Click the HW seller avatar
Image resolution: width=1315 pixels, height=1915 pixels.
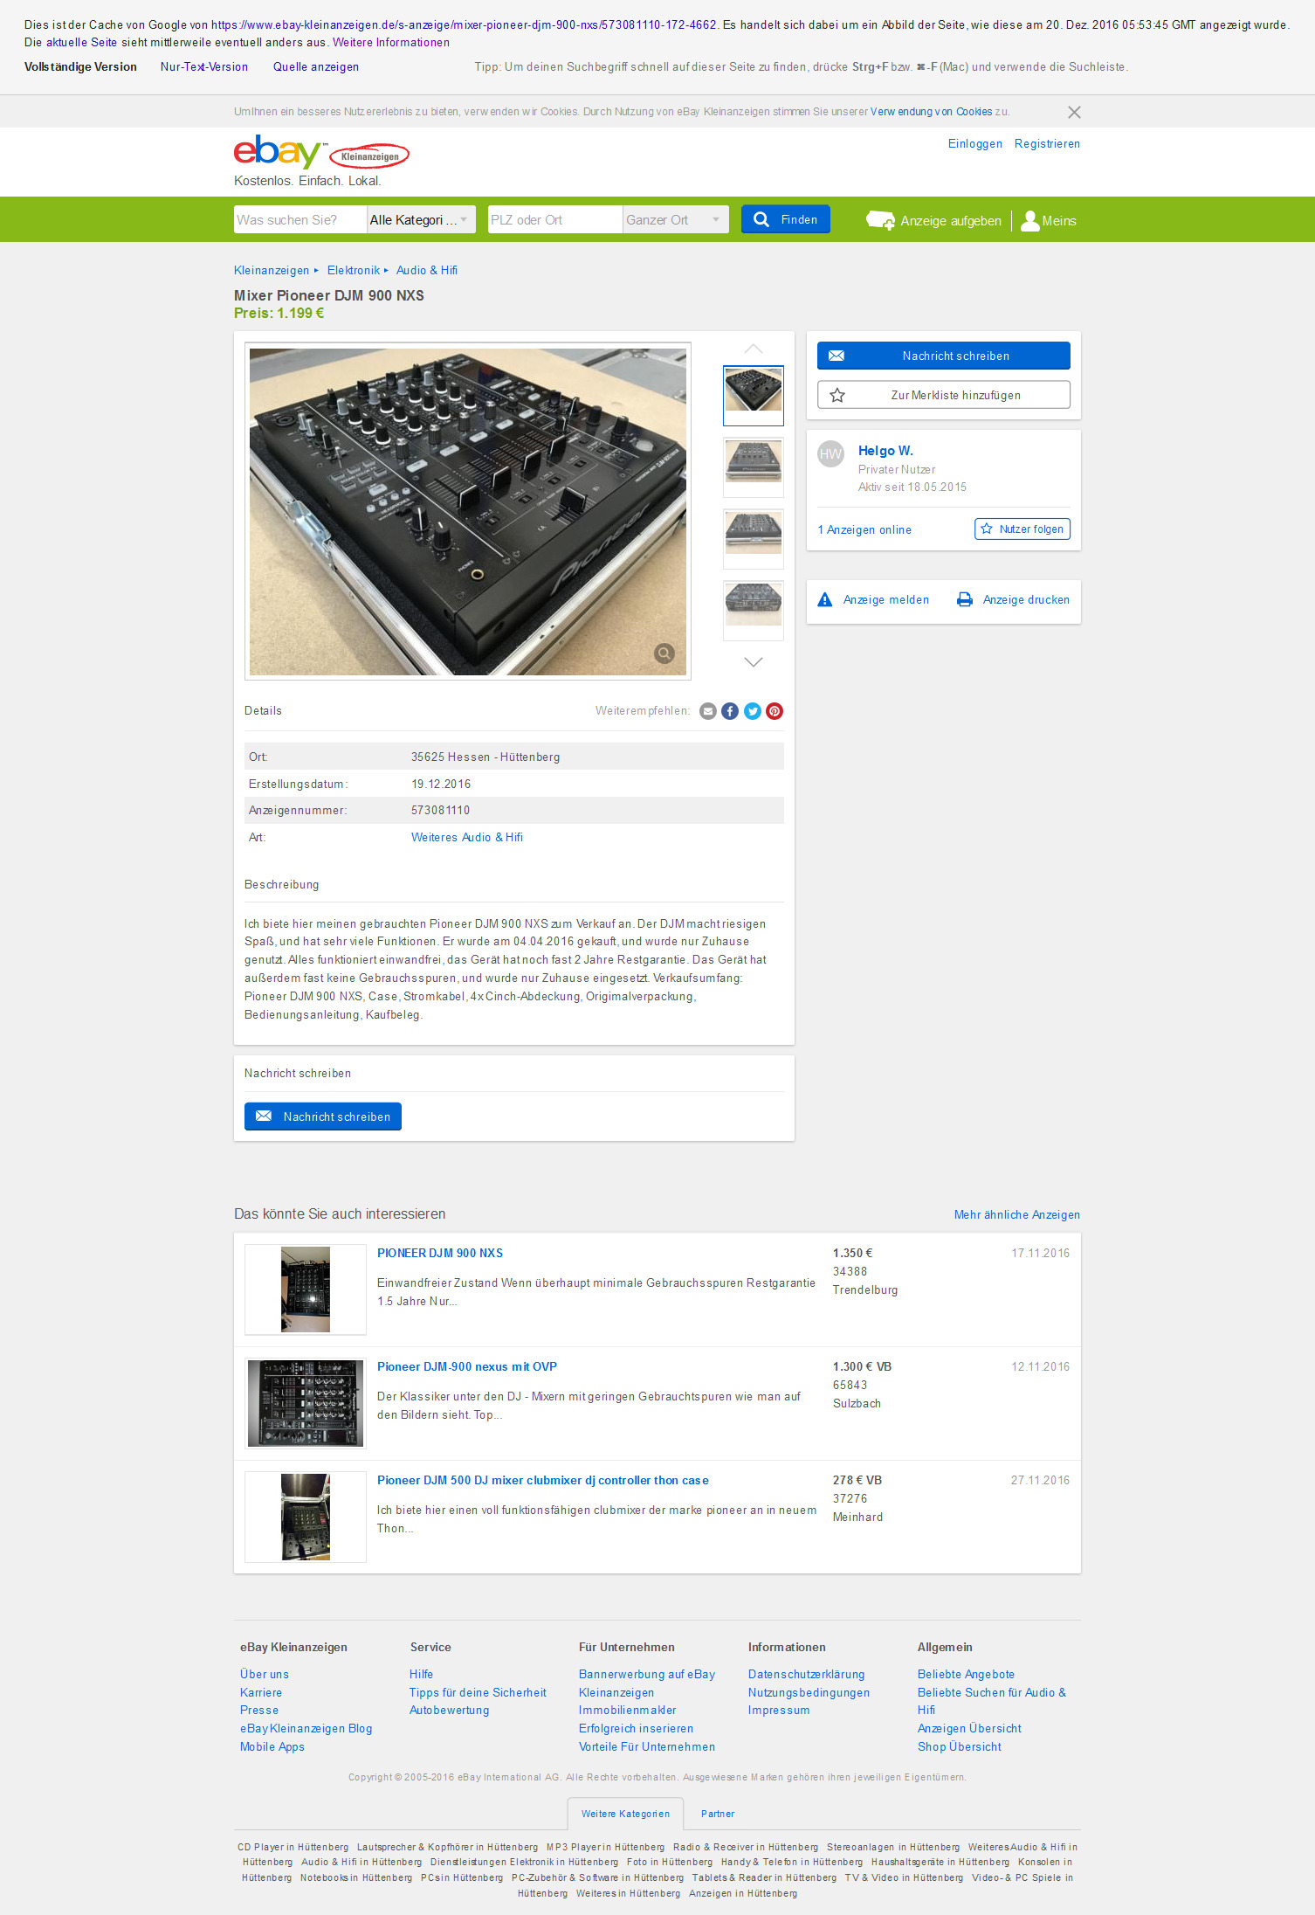[831, 454]
